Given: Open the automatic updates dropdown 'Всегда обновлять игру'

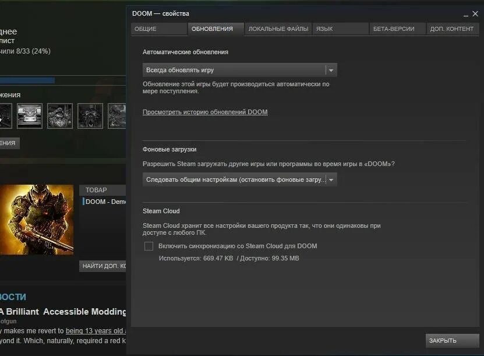Looking at the screenshot, I should (239, 70).
